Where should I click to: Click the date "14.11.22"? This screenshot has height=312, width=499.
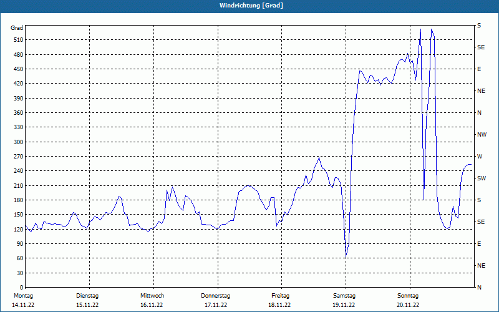click(x=23, y=305)
